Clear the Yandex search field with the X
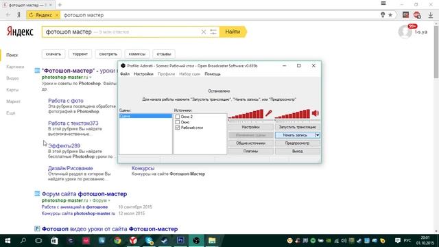The height and width of the screenshot is (247, 439). pyautogui.click(x=204, y=32)
